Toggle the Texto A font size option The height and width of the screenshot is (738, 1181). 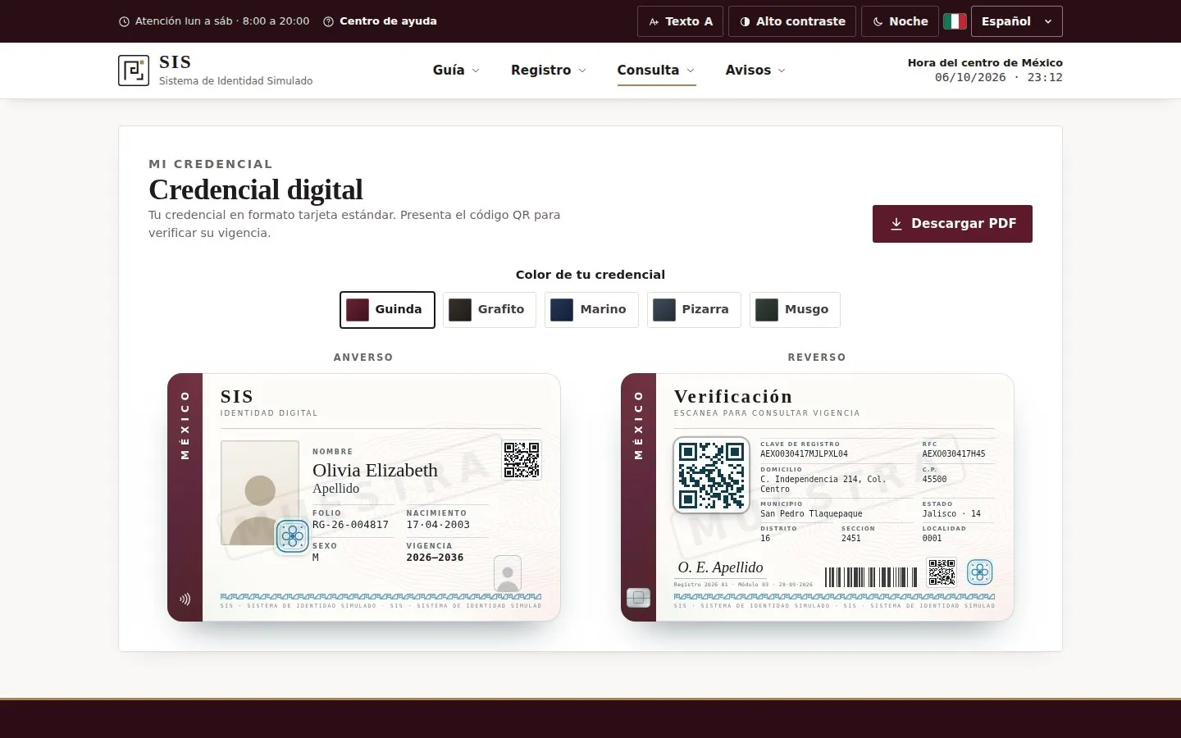point(680,21)
